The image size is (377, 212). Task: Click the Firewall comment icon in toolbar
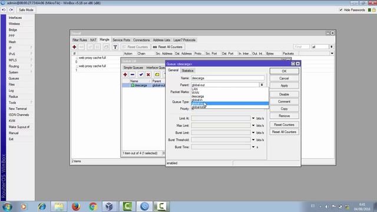coord(106,47)
